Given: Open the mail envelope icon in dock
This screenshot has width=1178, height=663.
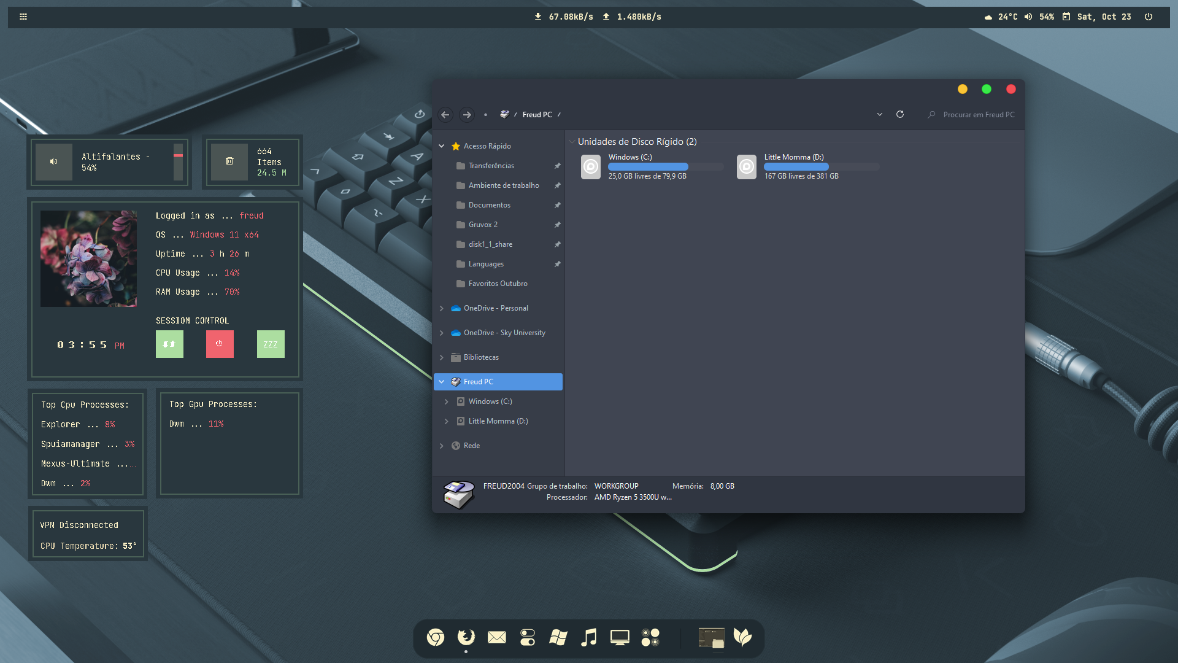Looking at the screenshot, I should (x=497, y=638).
